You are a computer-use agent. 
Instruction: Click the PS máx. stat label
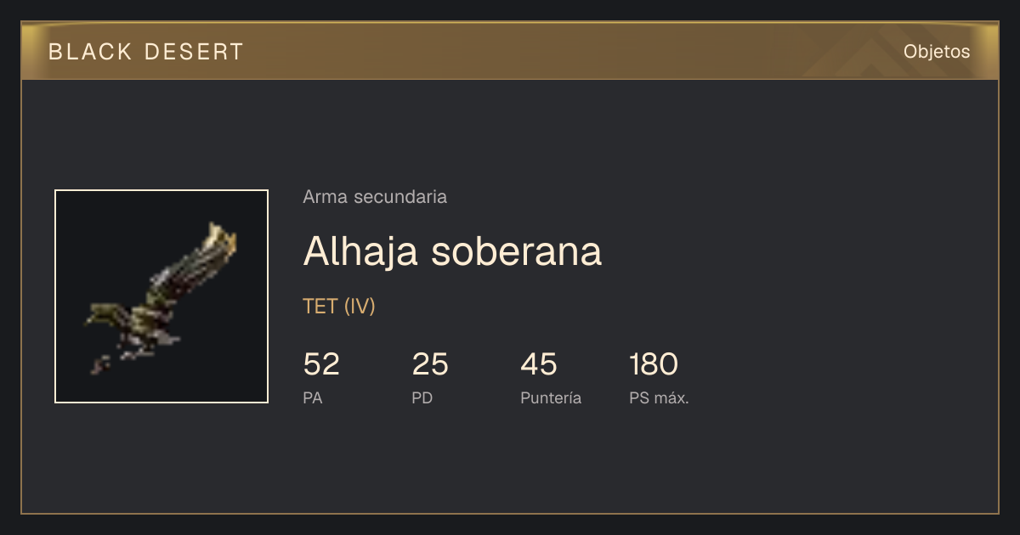[659, 397]
